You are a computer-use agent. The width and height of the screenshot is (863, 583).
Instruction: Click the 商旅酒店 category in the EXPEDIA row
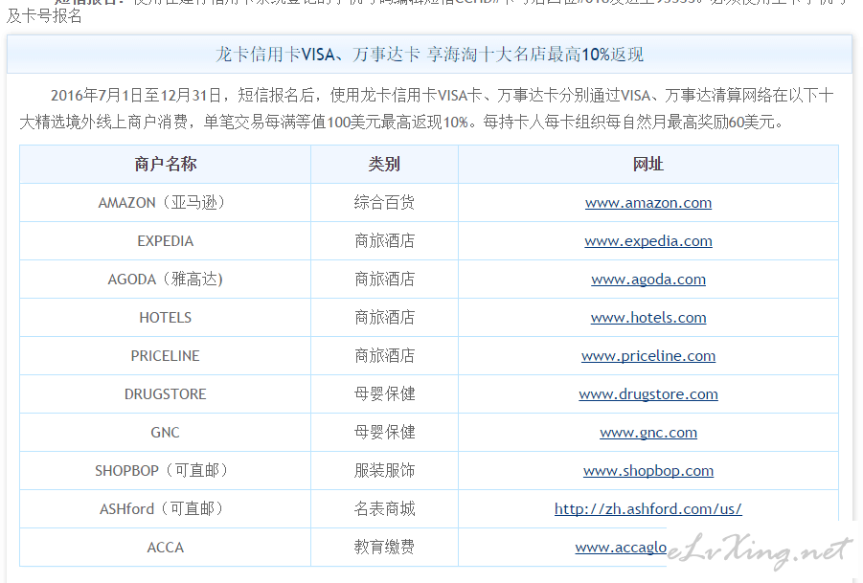[x=384, y=241]
